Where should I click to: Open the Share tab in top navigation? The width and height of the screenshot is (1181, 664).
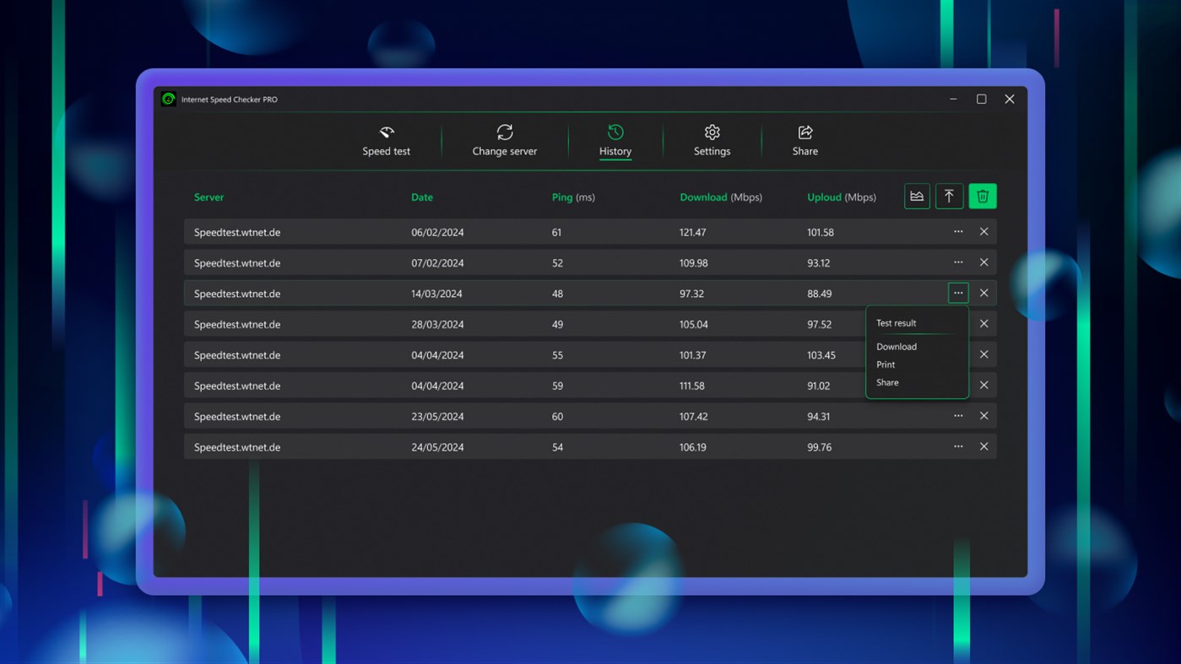click(x=805, y=141)
